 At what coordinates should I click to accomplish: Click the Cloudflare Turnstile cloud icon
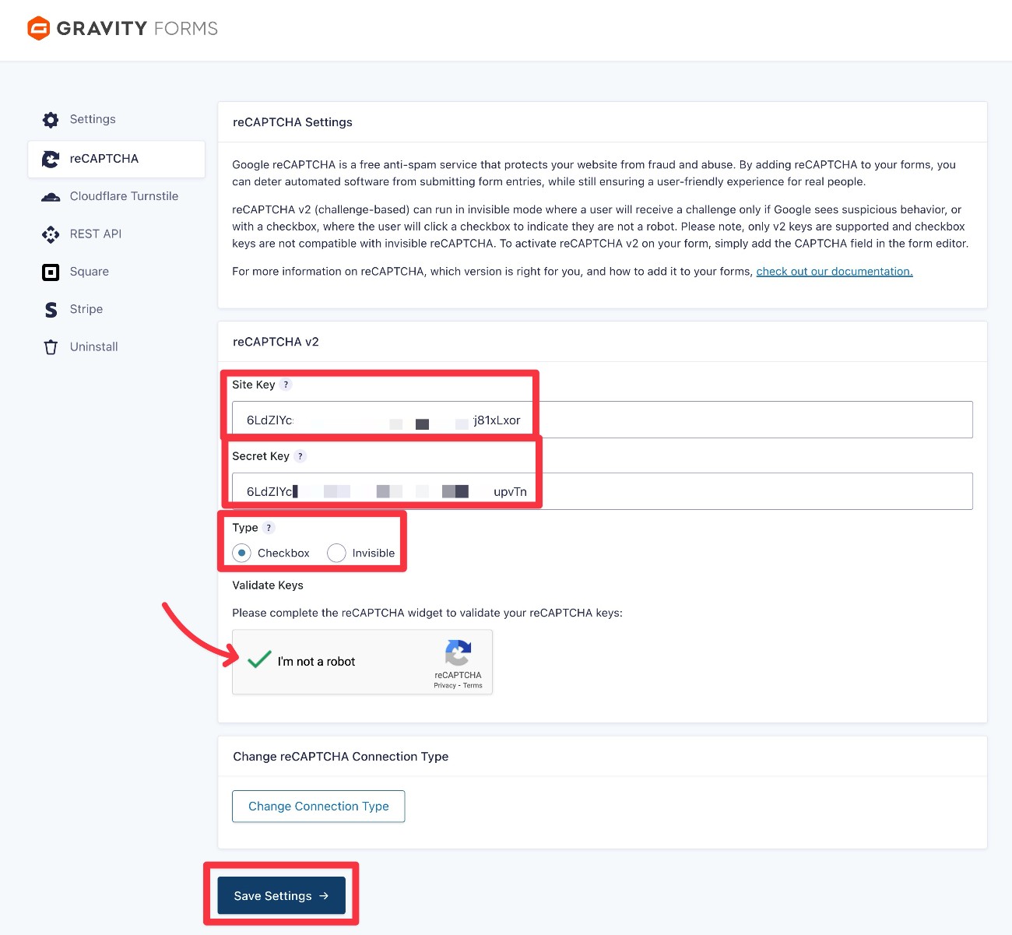[51, 197]
